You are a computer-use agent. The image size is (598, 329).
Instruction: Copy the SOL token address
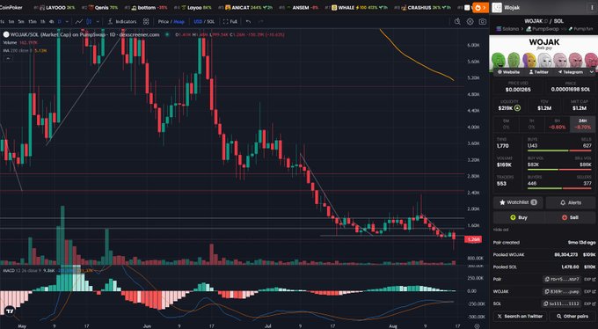pos(561,303)
